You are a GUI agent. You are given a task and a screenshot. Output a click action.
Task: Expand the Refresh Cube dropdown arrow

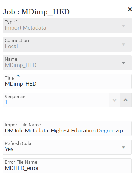click(x=123, y=147)
